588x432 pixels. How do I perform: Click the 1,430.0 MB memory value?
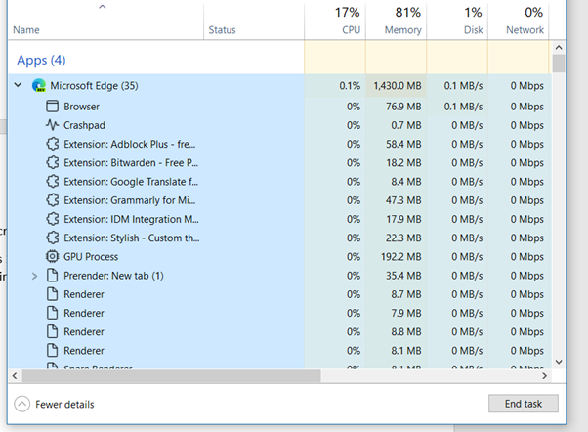[x=398, y=86]
